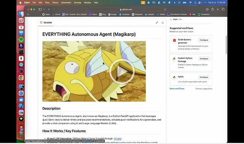Image resolution: width=244 pixels, height=144 pixels.
Task: Edit the README with pencil icon
Action: pyautogui.click(x=157, y=23)
